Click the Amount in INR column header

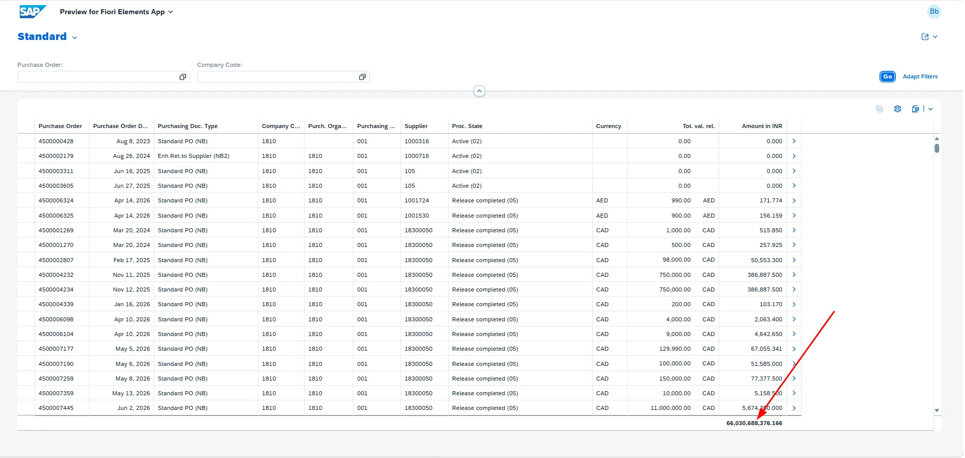pyautogui.click(x=753, y=126)
